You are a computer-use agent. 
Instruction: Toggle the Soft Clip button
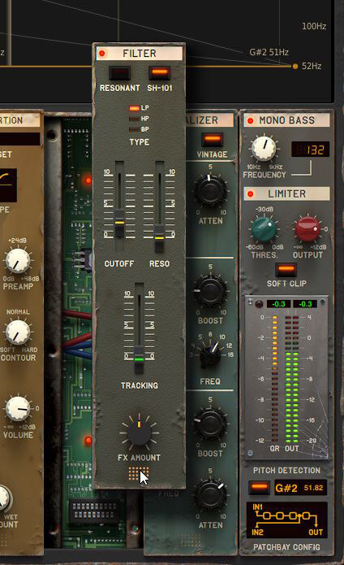286,269
